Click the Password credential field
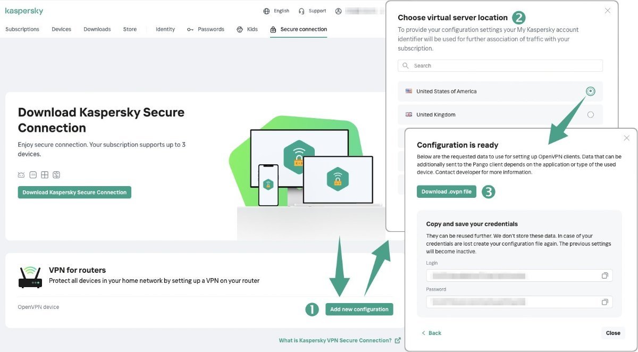Screen dimensions: 638x352 pyautogui.click(x=519, y=302)
